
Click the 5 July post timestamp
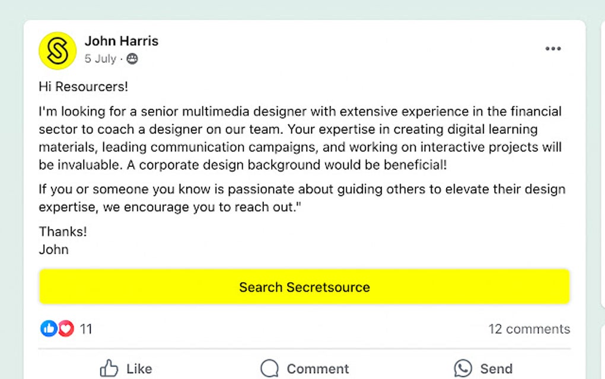(x=100, y=59)
